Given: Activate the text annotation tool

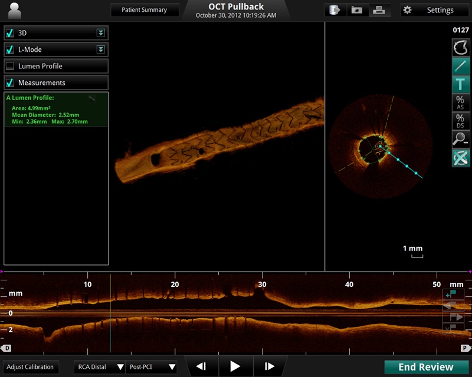Looking at the screenshot, I should point(461,84).
